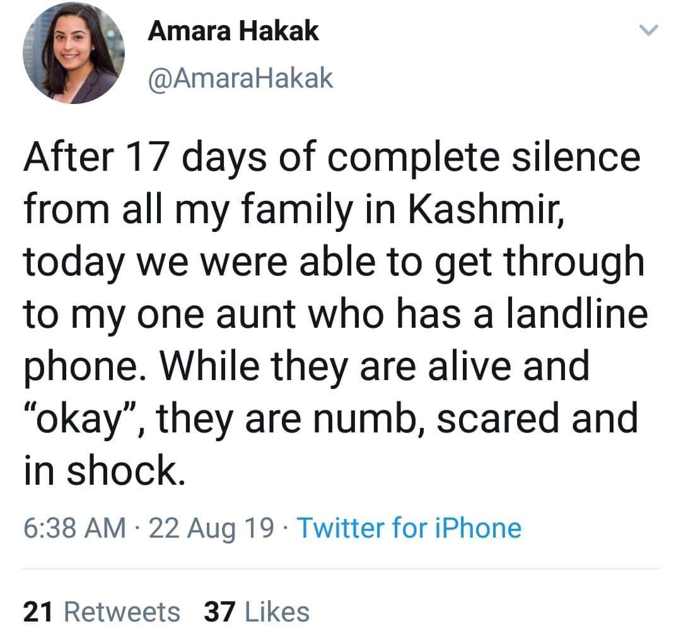
Task: View the Retweets list
Action: click(x=122, y=611)
